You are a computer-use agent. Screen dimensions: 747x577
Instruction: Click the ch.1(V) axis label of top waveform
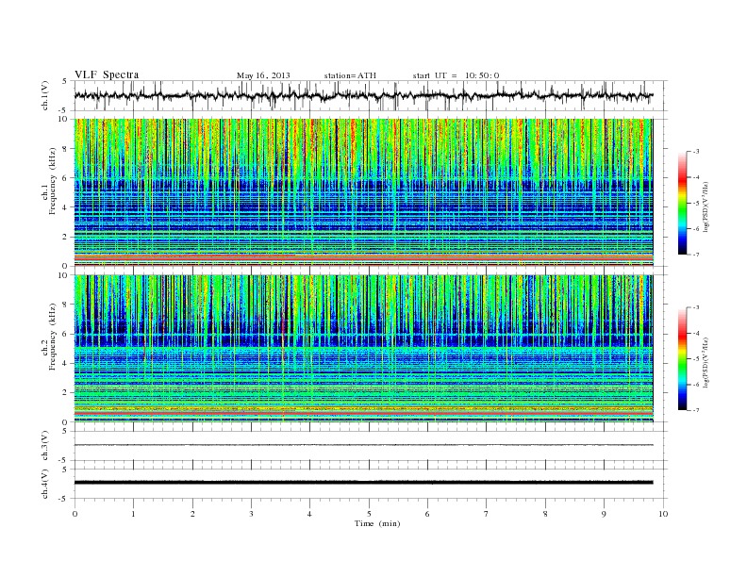point(45,95)
